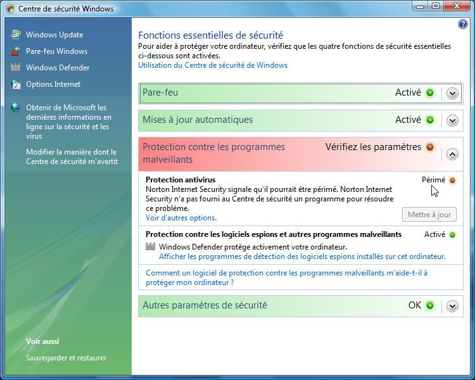Click the Pare-feu Windows brick wall icon
Viewport: 475px width, 380px height.
coord(16,51)
